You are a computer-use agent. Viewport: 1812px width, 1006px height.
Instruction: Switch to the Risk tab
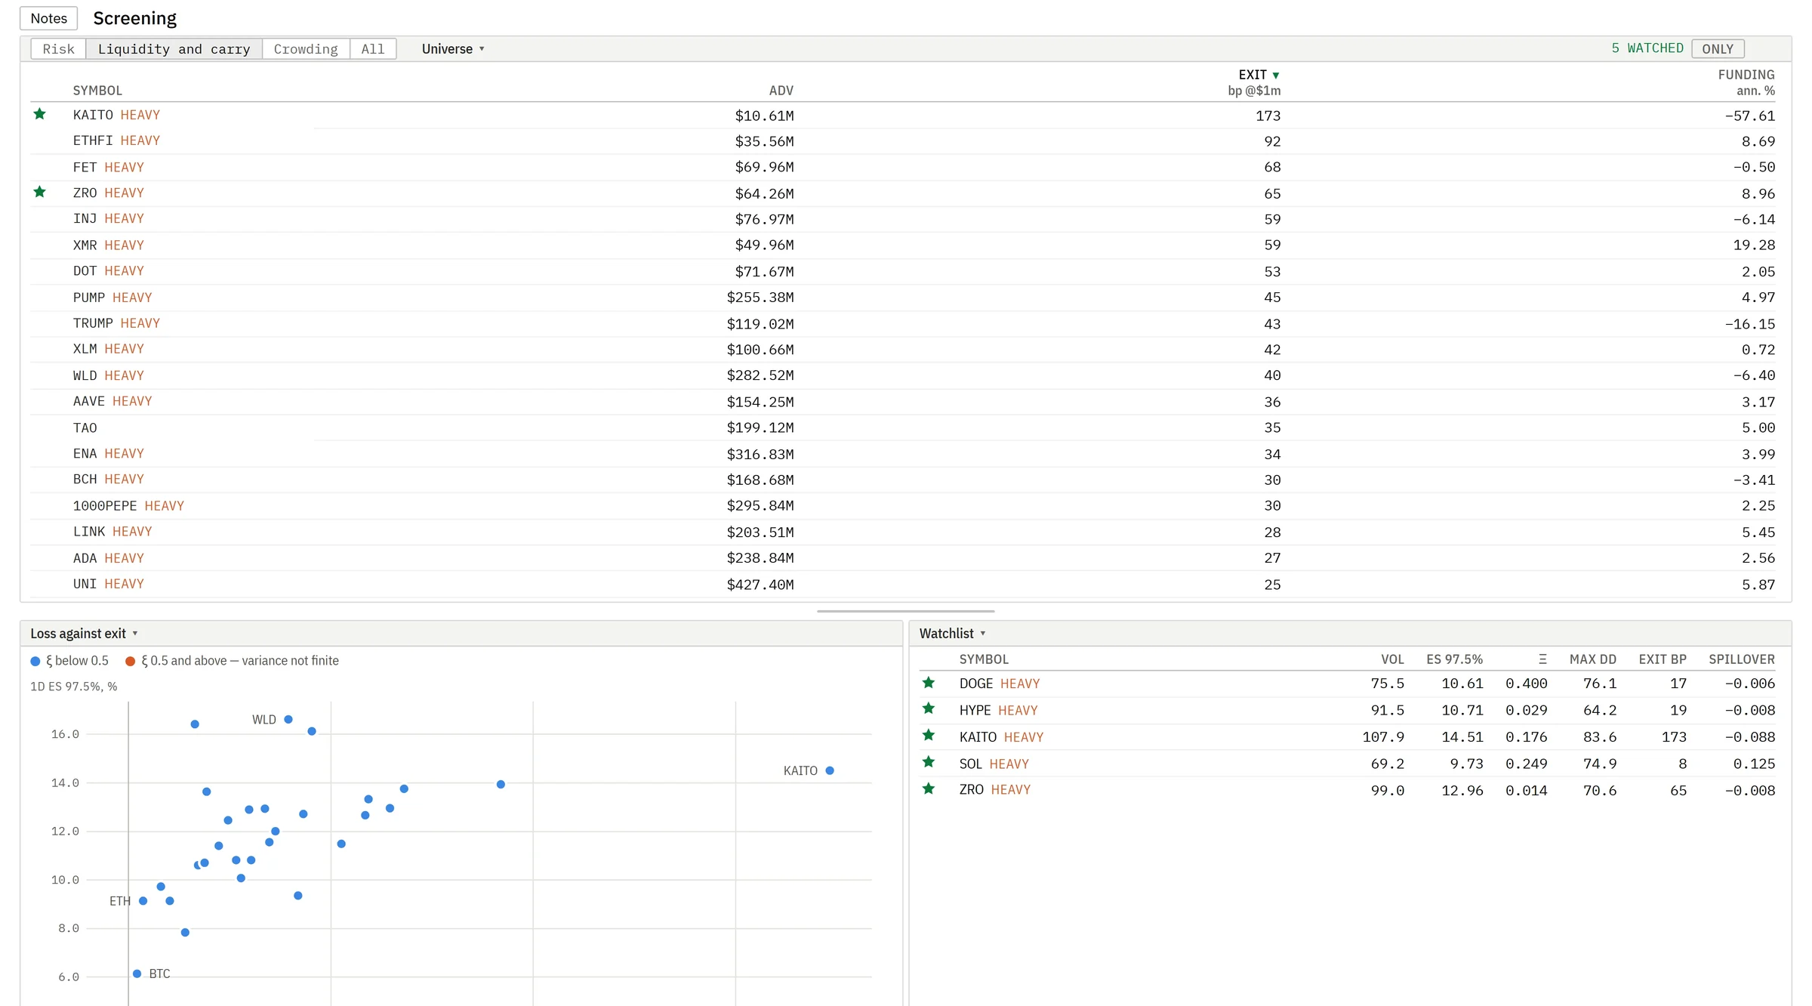[58, 49]
